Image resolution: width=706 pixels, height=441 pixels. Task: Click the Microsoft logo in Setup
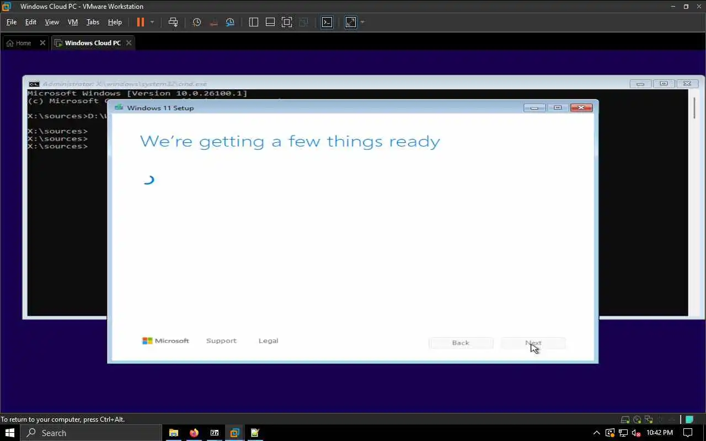coord(165,341)
